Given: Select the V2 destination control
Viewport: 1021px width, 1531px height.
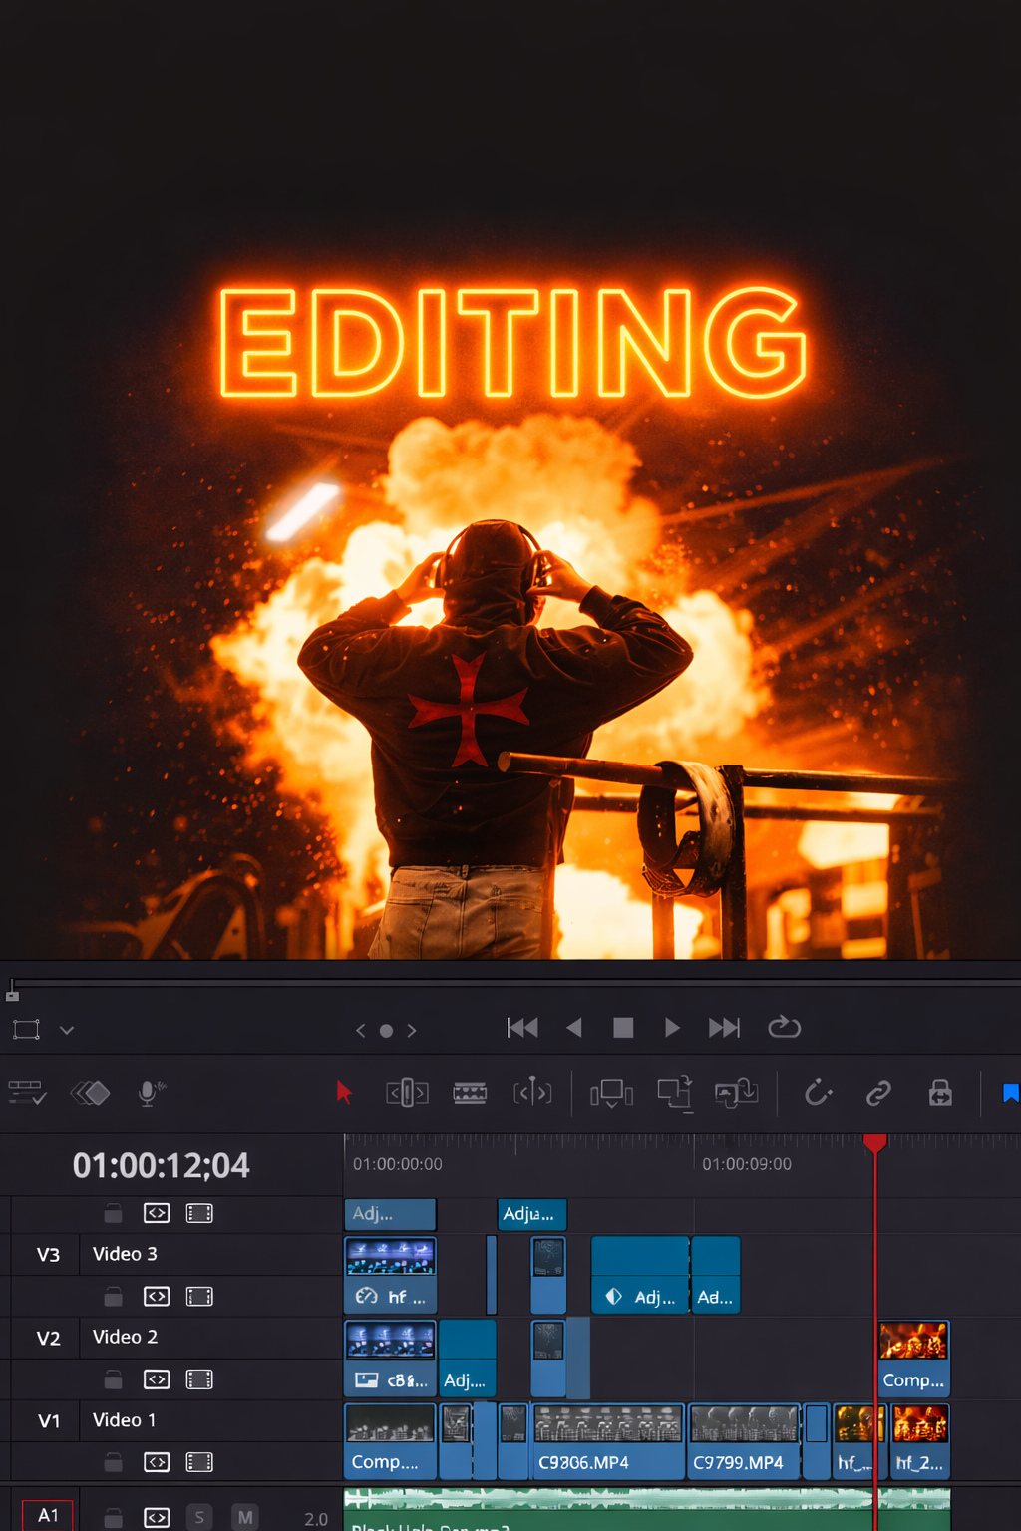Looking at the screenshot, I should [x=48, y=1338].
